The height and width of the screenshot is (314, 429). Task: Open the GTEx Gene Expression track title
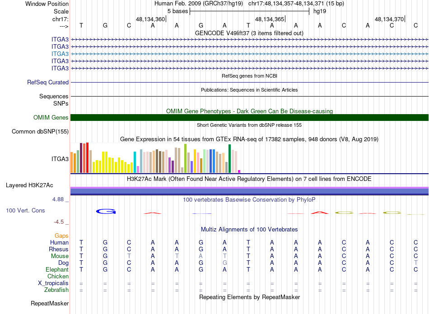click(x=249, y=139)
